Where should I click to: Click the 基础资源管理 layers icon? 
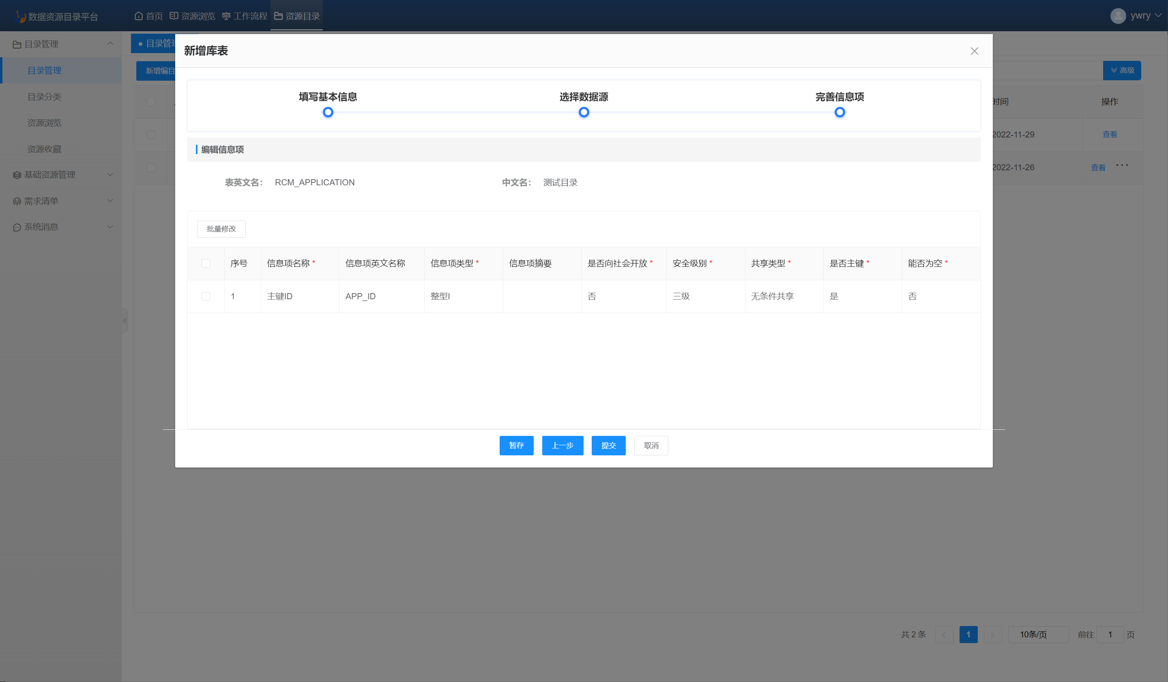pos(17,175)
